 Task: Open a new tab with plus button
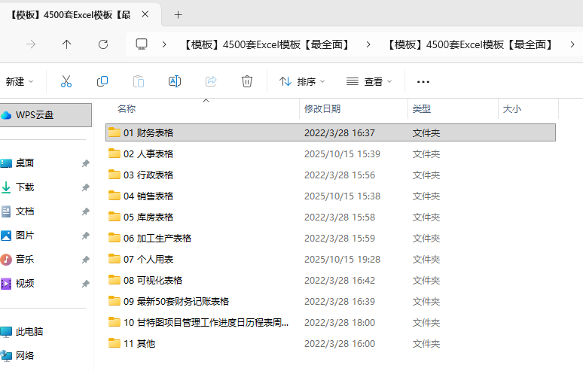(178, 15)
